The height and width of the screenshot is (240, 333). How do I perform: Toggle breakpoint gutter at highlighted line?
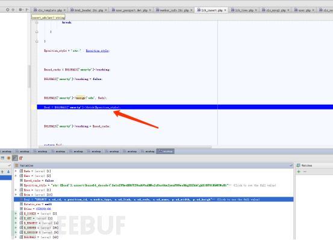coord(34,107)
